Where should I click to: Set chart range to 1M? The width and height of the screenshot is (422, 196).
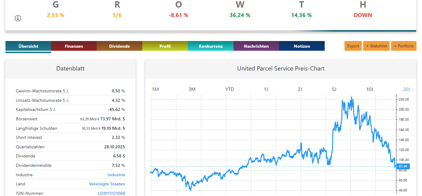155,89
